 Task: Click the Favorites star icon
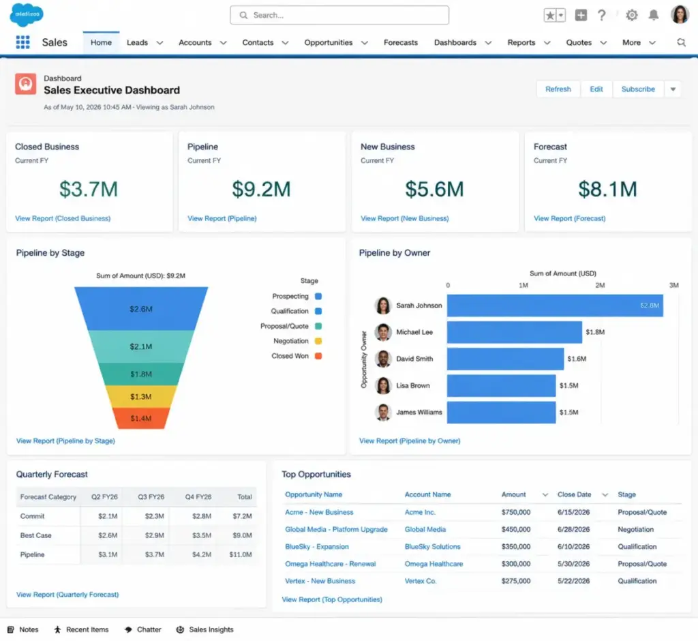[x=550, y=16]
